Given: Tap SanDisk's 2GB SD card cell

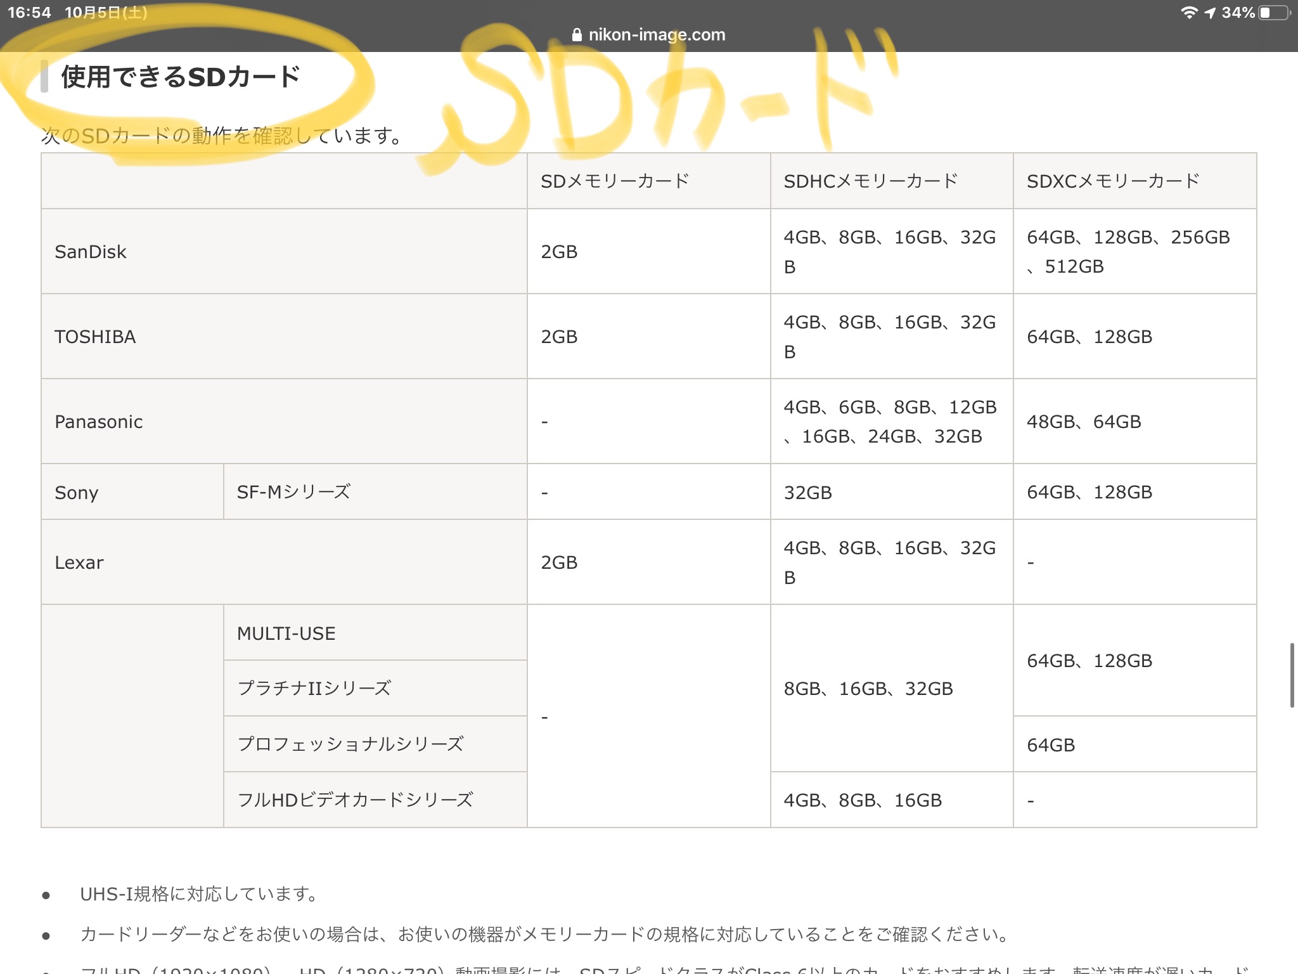Looking at the screenshot, I should (649, 251).
